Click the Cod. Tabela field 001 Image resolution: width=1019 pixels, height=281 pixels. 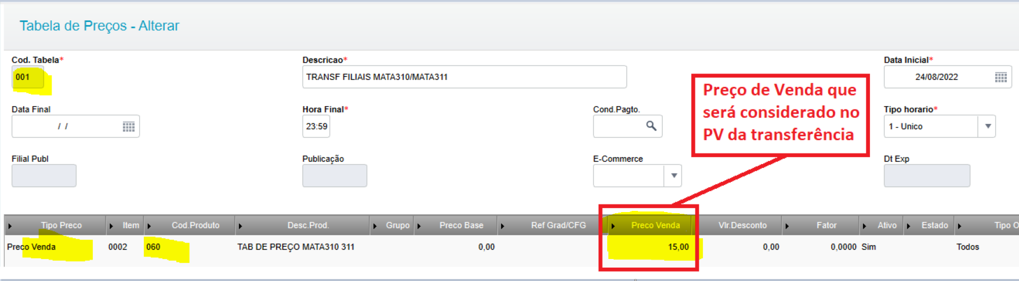[28, 77]
